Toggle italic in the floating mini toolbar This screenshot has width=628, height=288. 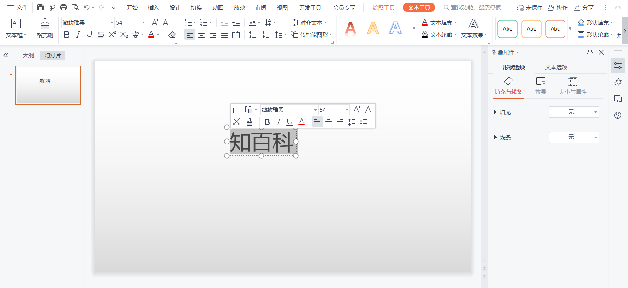point(278,122)
